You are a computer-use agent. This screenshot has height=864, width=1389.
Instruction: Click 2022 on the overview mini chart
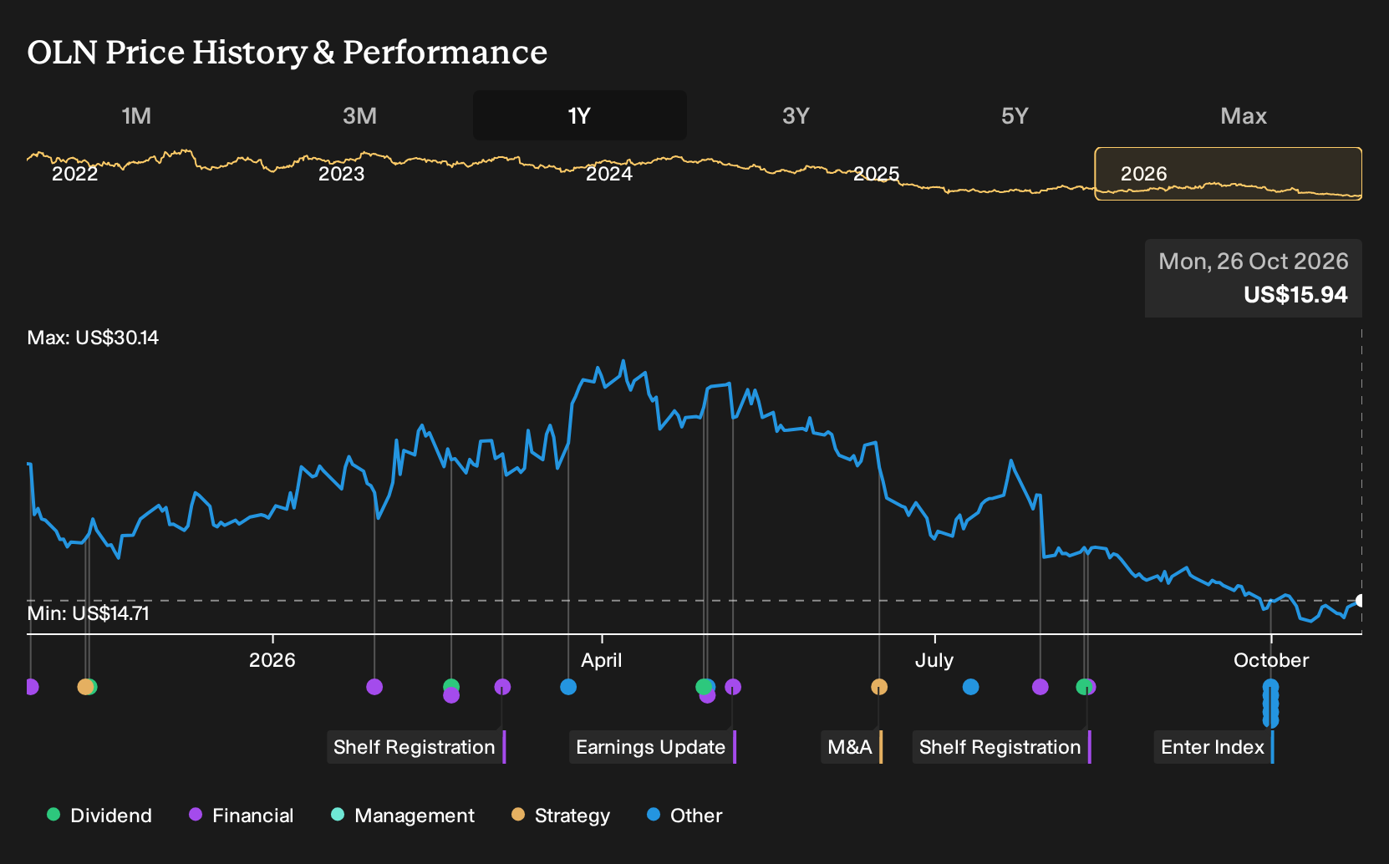[74, 174]
